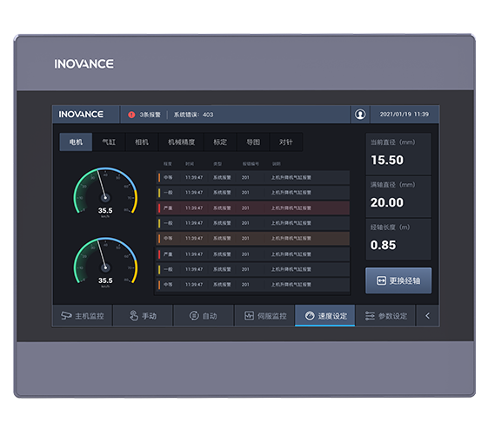The image size is (488, 428).
Task: Open the user profile icon
Action: click(360, 115)
